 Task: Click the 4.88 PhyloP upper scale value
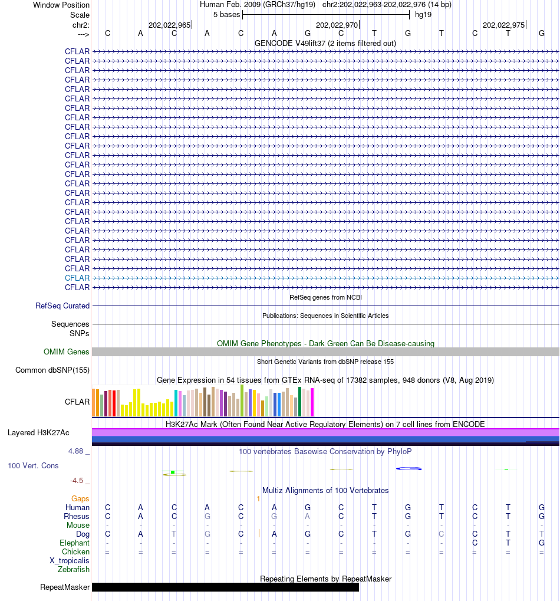[76, 451]
